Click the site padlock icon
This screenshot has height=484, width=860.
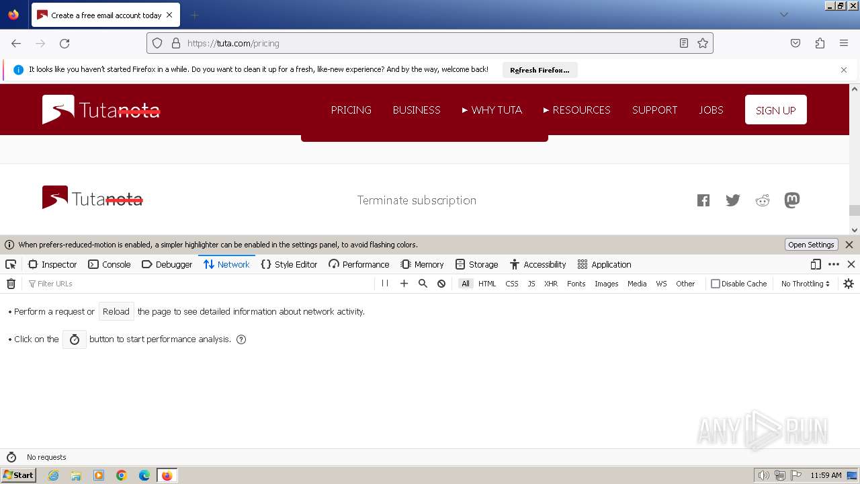coord(176,43)
